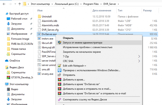This screenshot has width=162, height=105.
Task: Open Изображения under quick access
Action: [19, 34]
